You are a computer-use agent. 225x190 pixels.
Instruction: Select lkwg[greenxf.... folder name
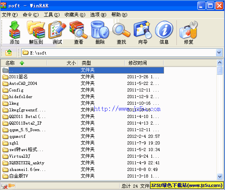click(x=27, y=110)
